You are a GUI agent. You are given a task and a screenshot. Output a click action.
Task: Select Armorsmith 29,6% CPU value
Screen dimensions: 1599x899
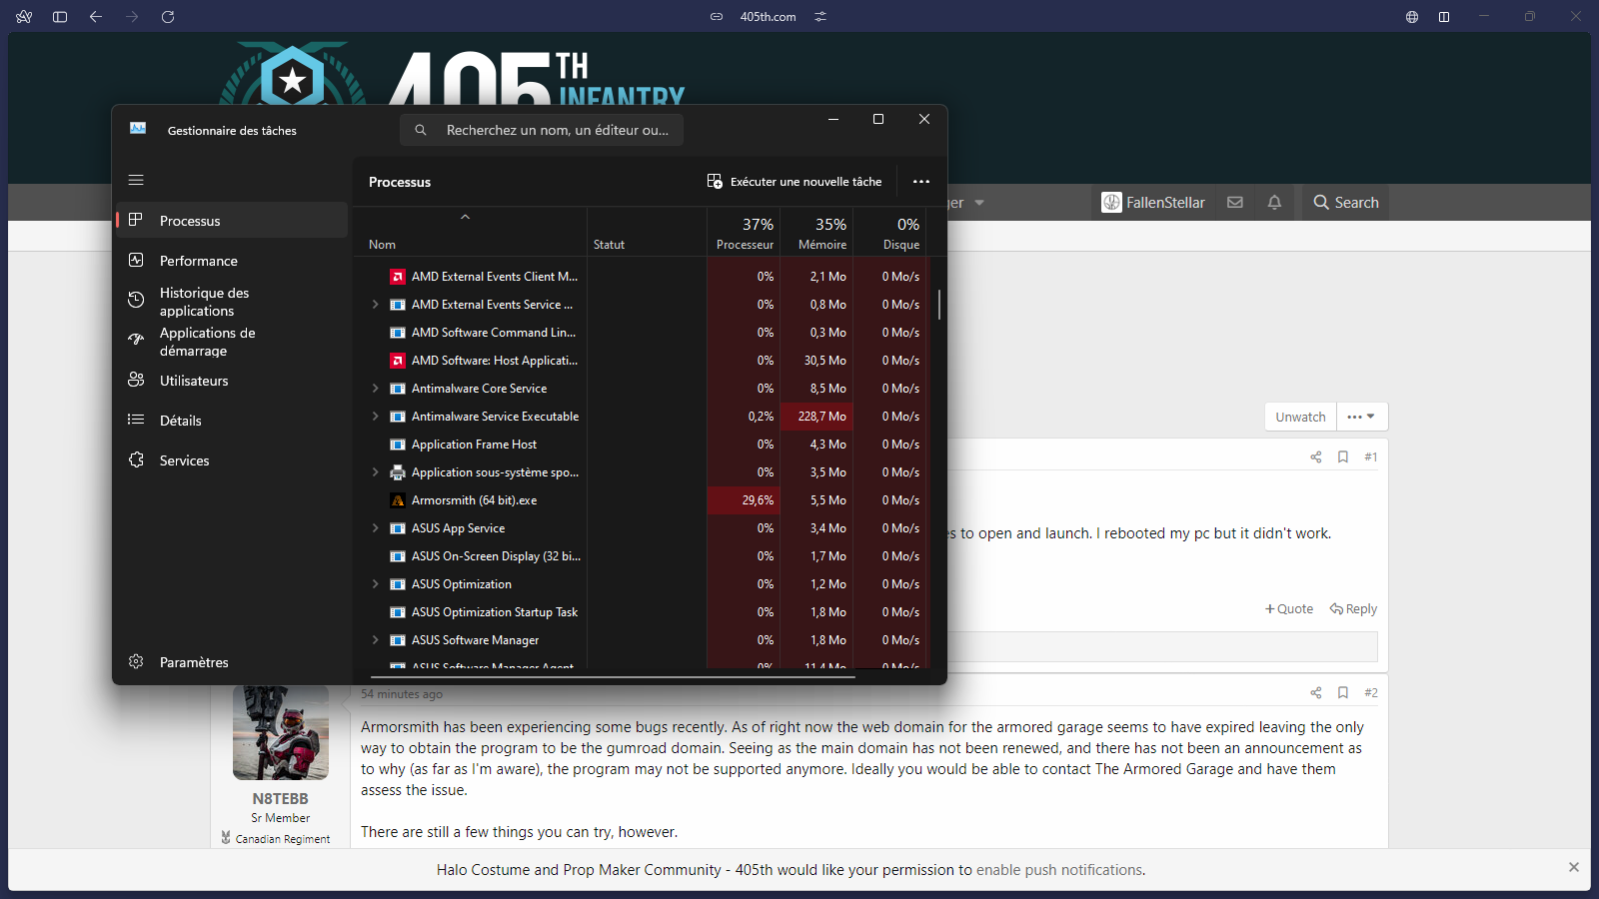click(x=744, y=500)
